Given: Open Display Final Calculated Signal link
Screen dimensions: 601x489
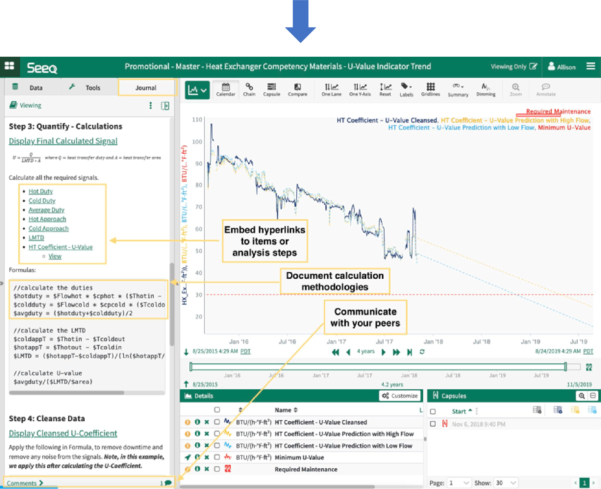Looking at the screenshot, I should point(63,141).
